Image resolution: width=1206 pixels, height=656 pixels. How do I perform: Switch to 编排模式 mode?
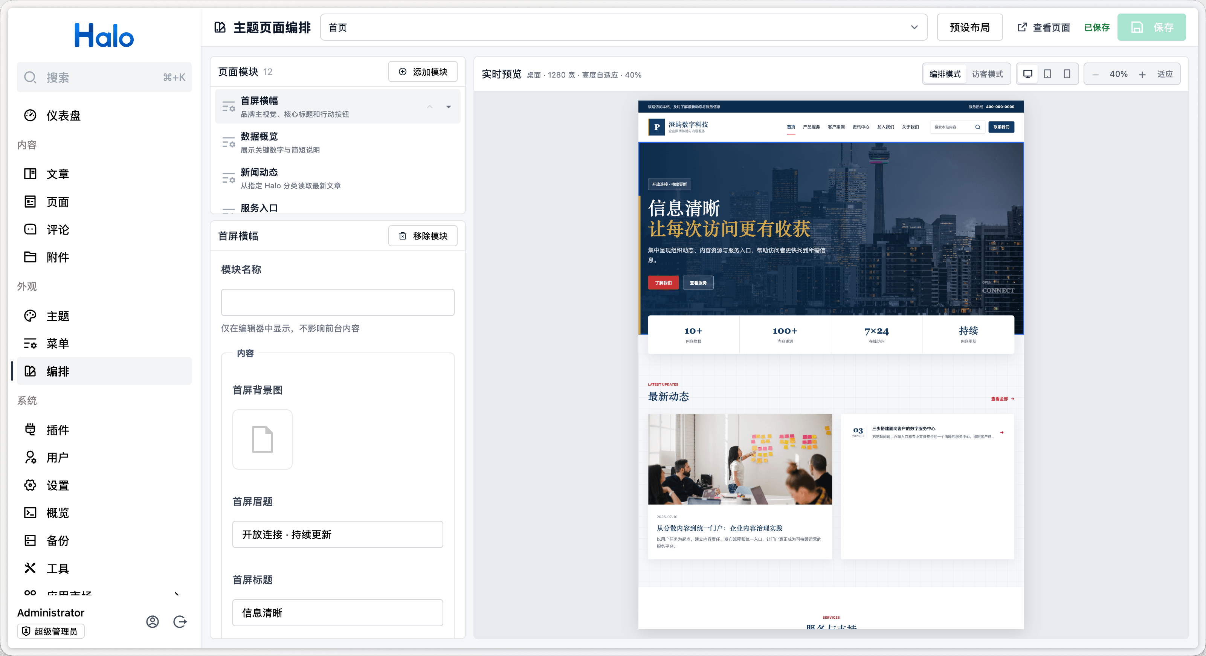[x=945, y=74]
